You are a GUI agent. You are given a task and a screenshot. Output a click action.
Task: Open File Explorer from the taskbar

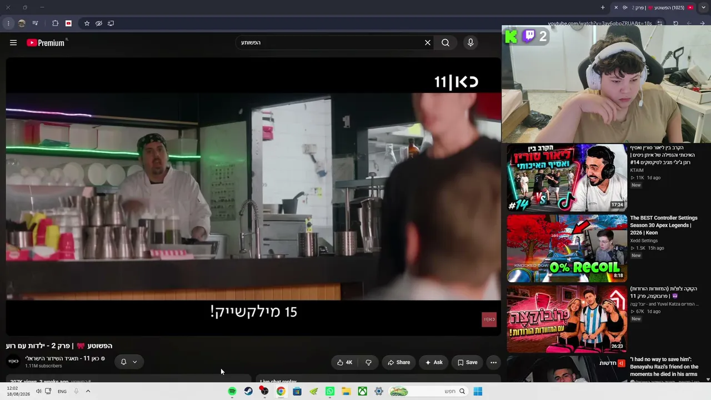click(x=346, y=391)
